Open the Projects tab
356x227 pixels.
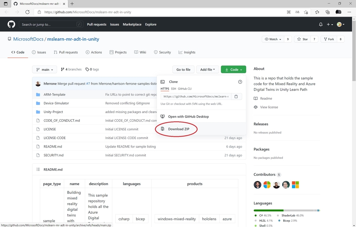click(x=118, y=52)
